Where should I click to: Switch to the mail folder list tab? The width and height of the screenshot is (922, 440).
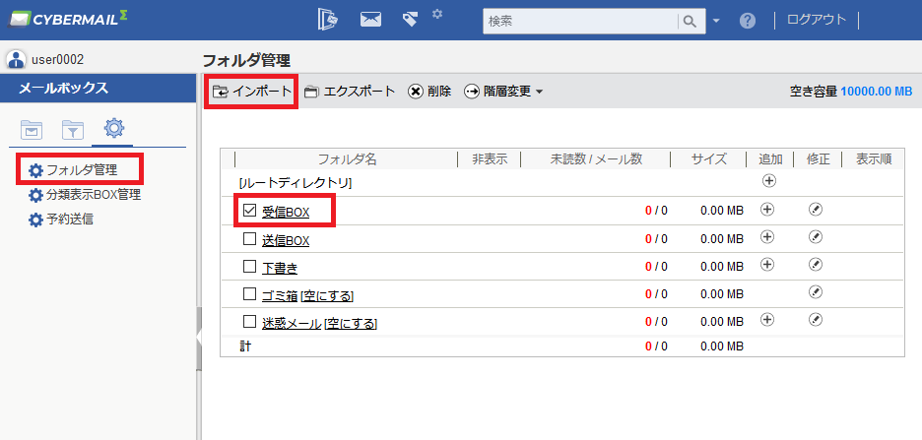(x=32, y=129)
